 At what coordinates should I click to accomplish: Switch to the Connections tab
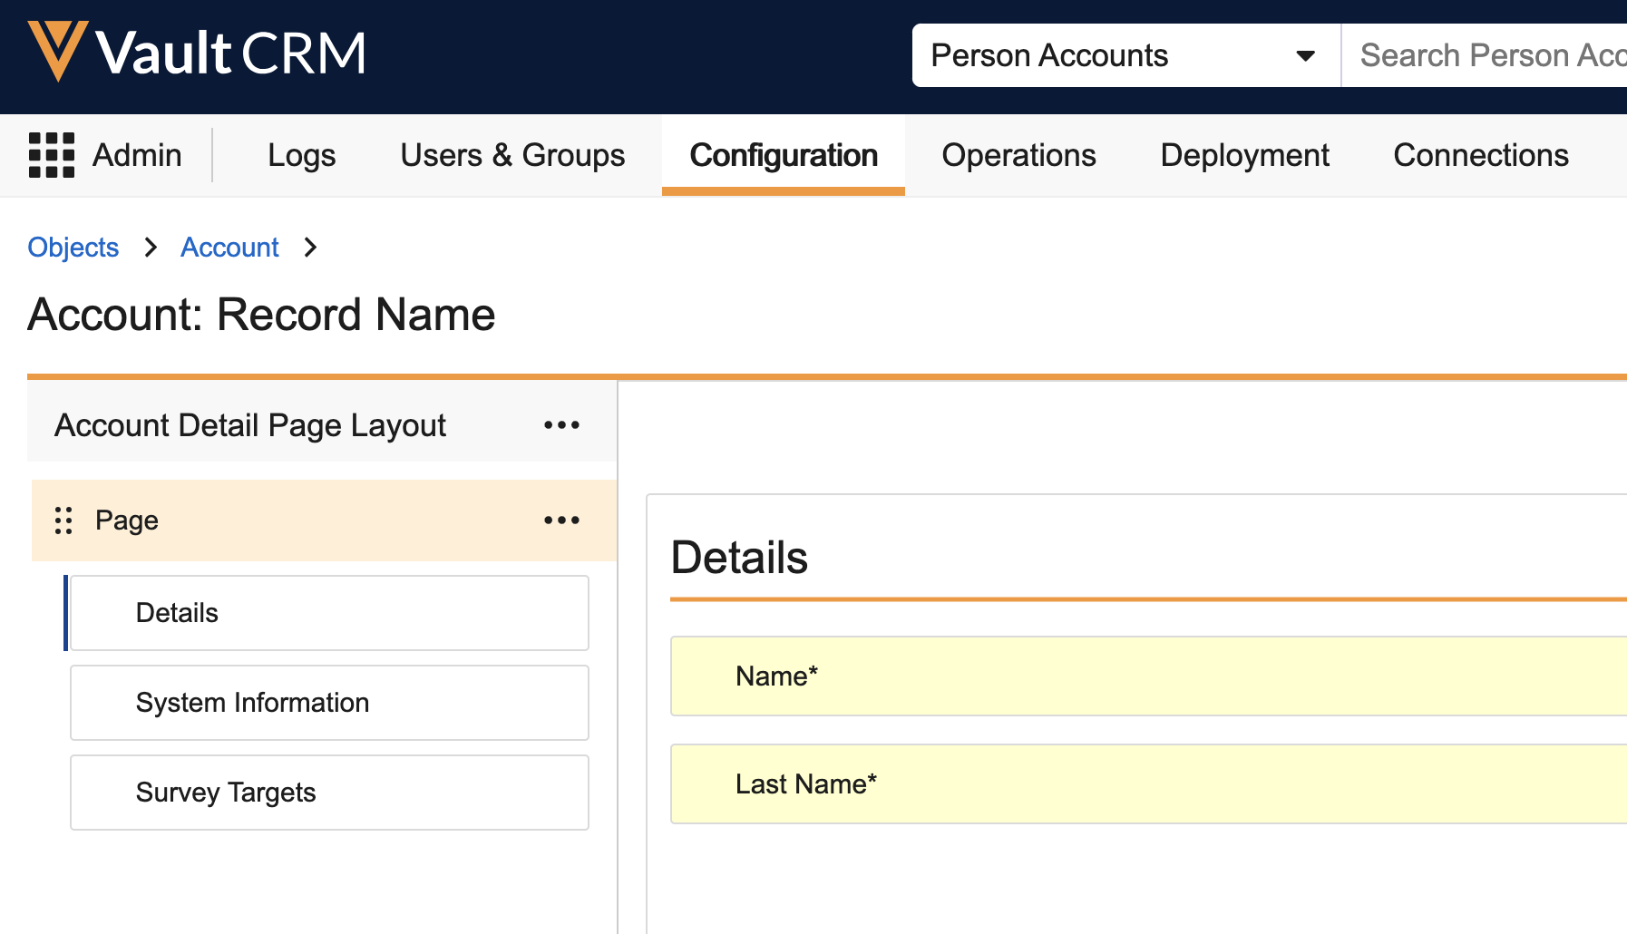(1480, 155)
